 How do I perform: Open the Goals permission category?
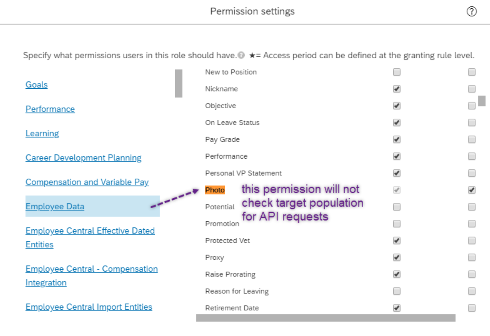(x=36, y=85)
